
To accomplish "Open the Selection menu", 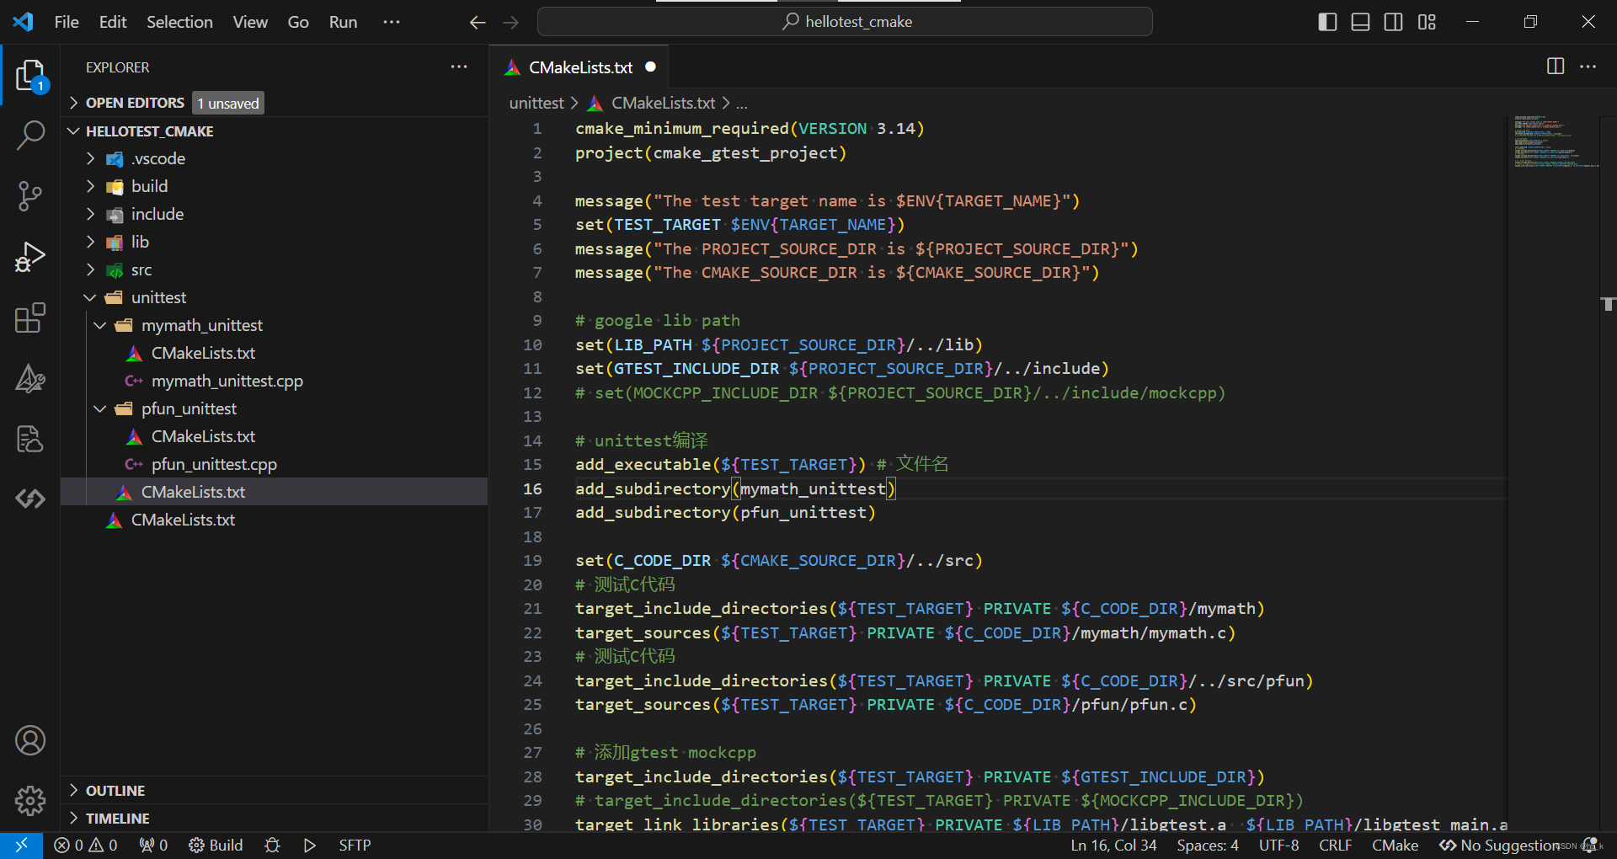I will 179,22.
